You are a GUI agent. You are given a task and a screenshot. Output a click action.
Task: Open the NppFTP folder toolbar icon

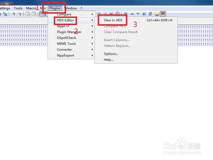157,14
